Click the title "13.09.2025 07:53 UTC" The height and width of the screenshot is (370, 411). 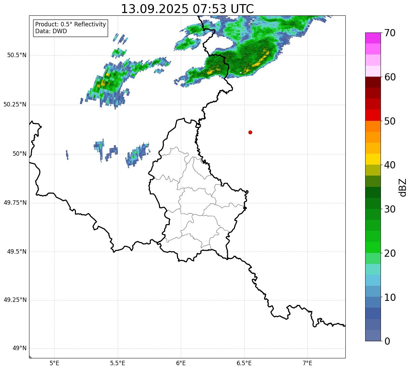point(187,9)
